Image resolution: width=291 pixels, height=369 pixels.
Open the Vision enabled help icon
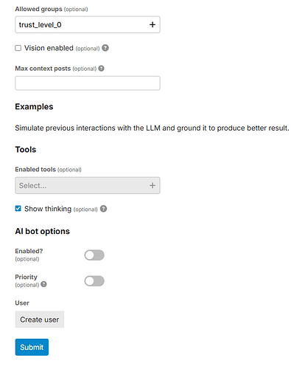(105, 48)
